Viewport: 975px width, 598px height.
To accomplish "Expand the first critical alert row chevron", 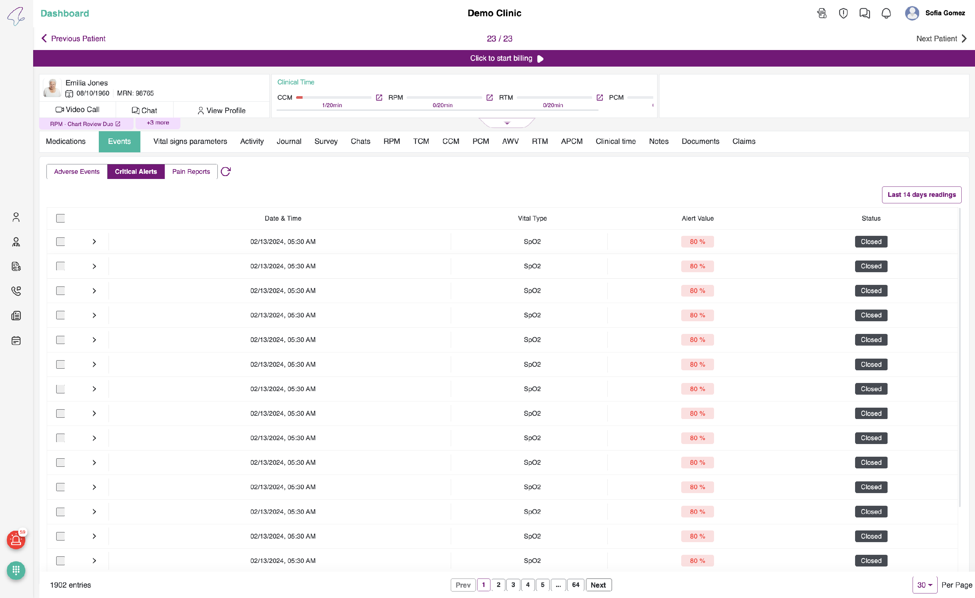I will point(94,242).
